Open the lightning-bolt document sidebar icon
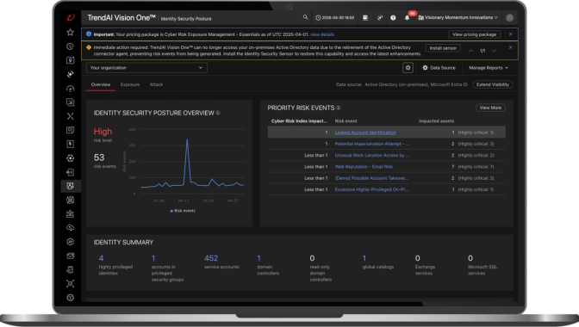This screenshot has height=327, width=579. coord(70,145)
